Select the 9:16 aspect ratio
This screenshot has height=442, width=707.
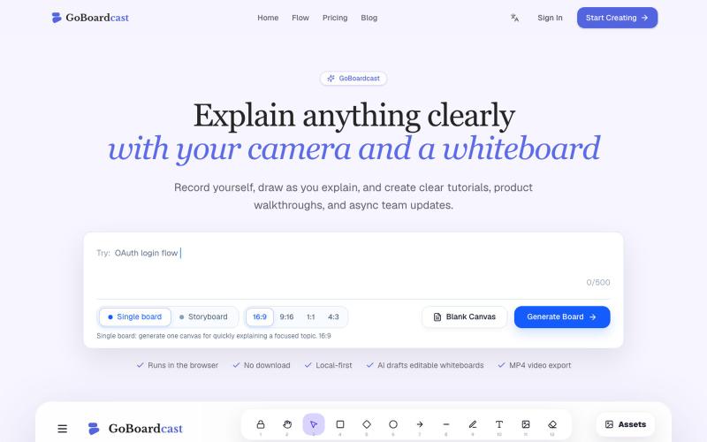click(x=286, y=317)
